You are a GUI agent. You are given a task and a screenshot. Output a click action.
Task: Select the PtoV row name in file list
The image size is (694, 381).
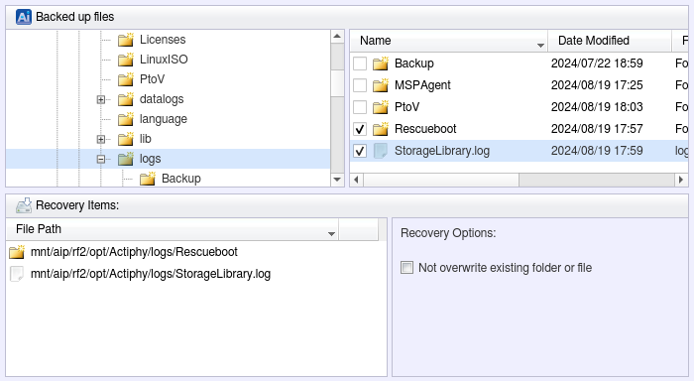(406, 107)
